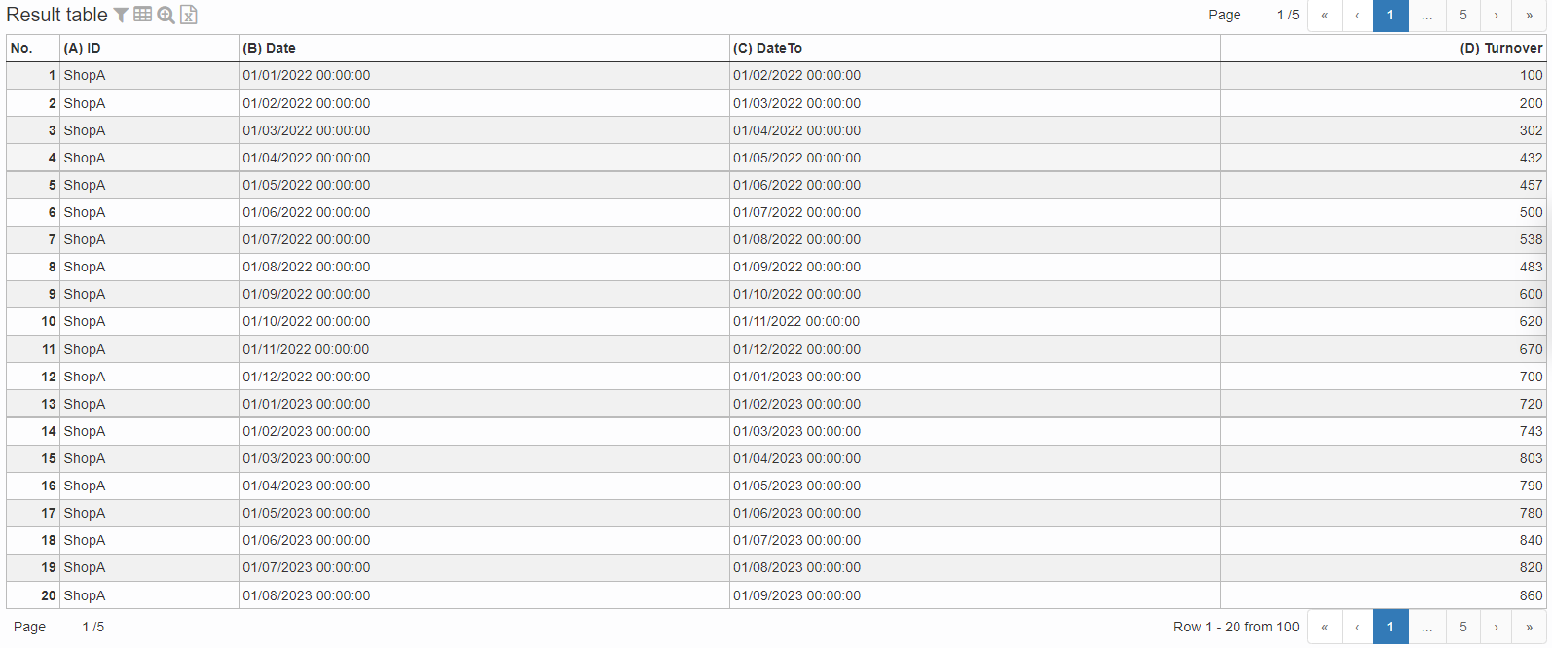Click the 'Row 1 - 20 from 100' status text
The height and width of the screenshot is (648, 1552).
coord(1236,628)
